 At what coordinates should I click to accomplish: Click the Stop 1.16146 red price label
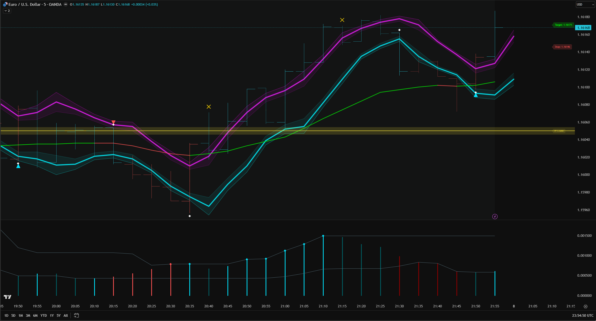562,47
